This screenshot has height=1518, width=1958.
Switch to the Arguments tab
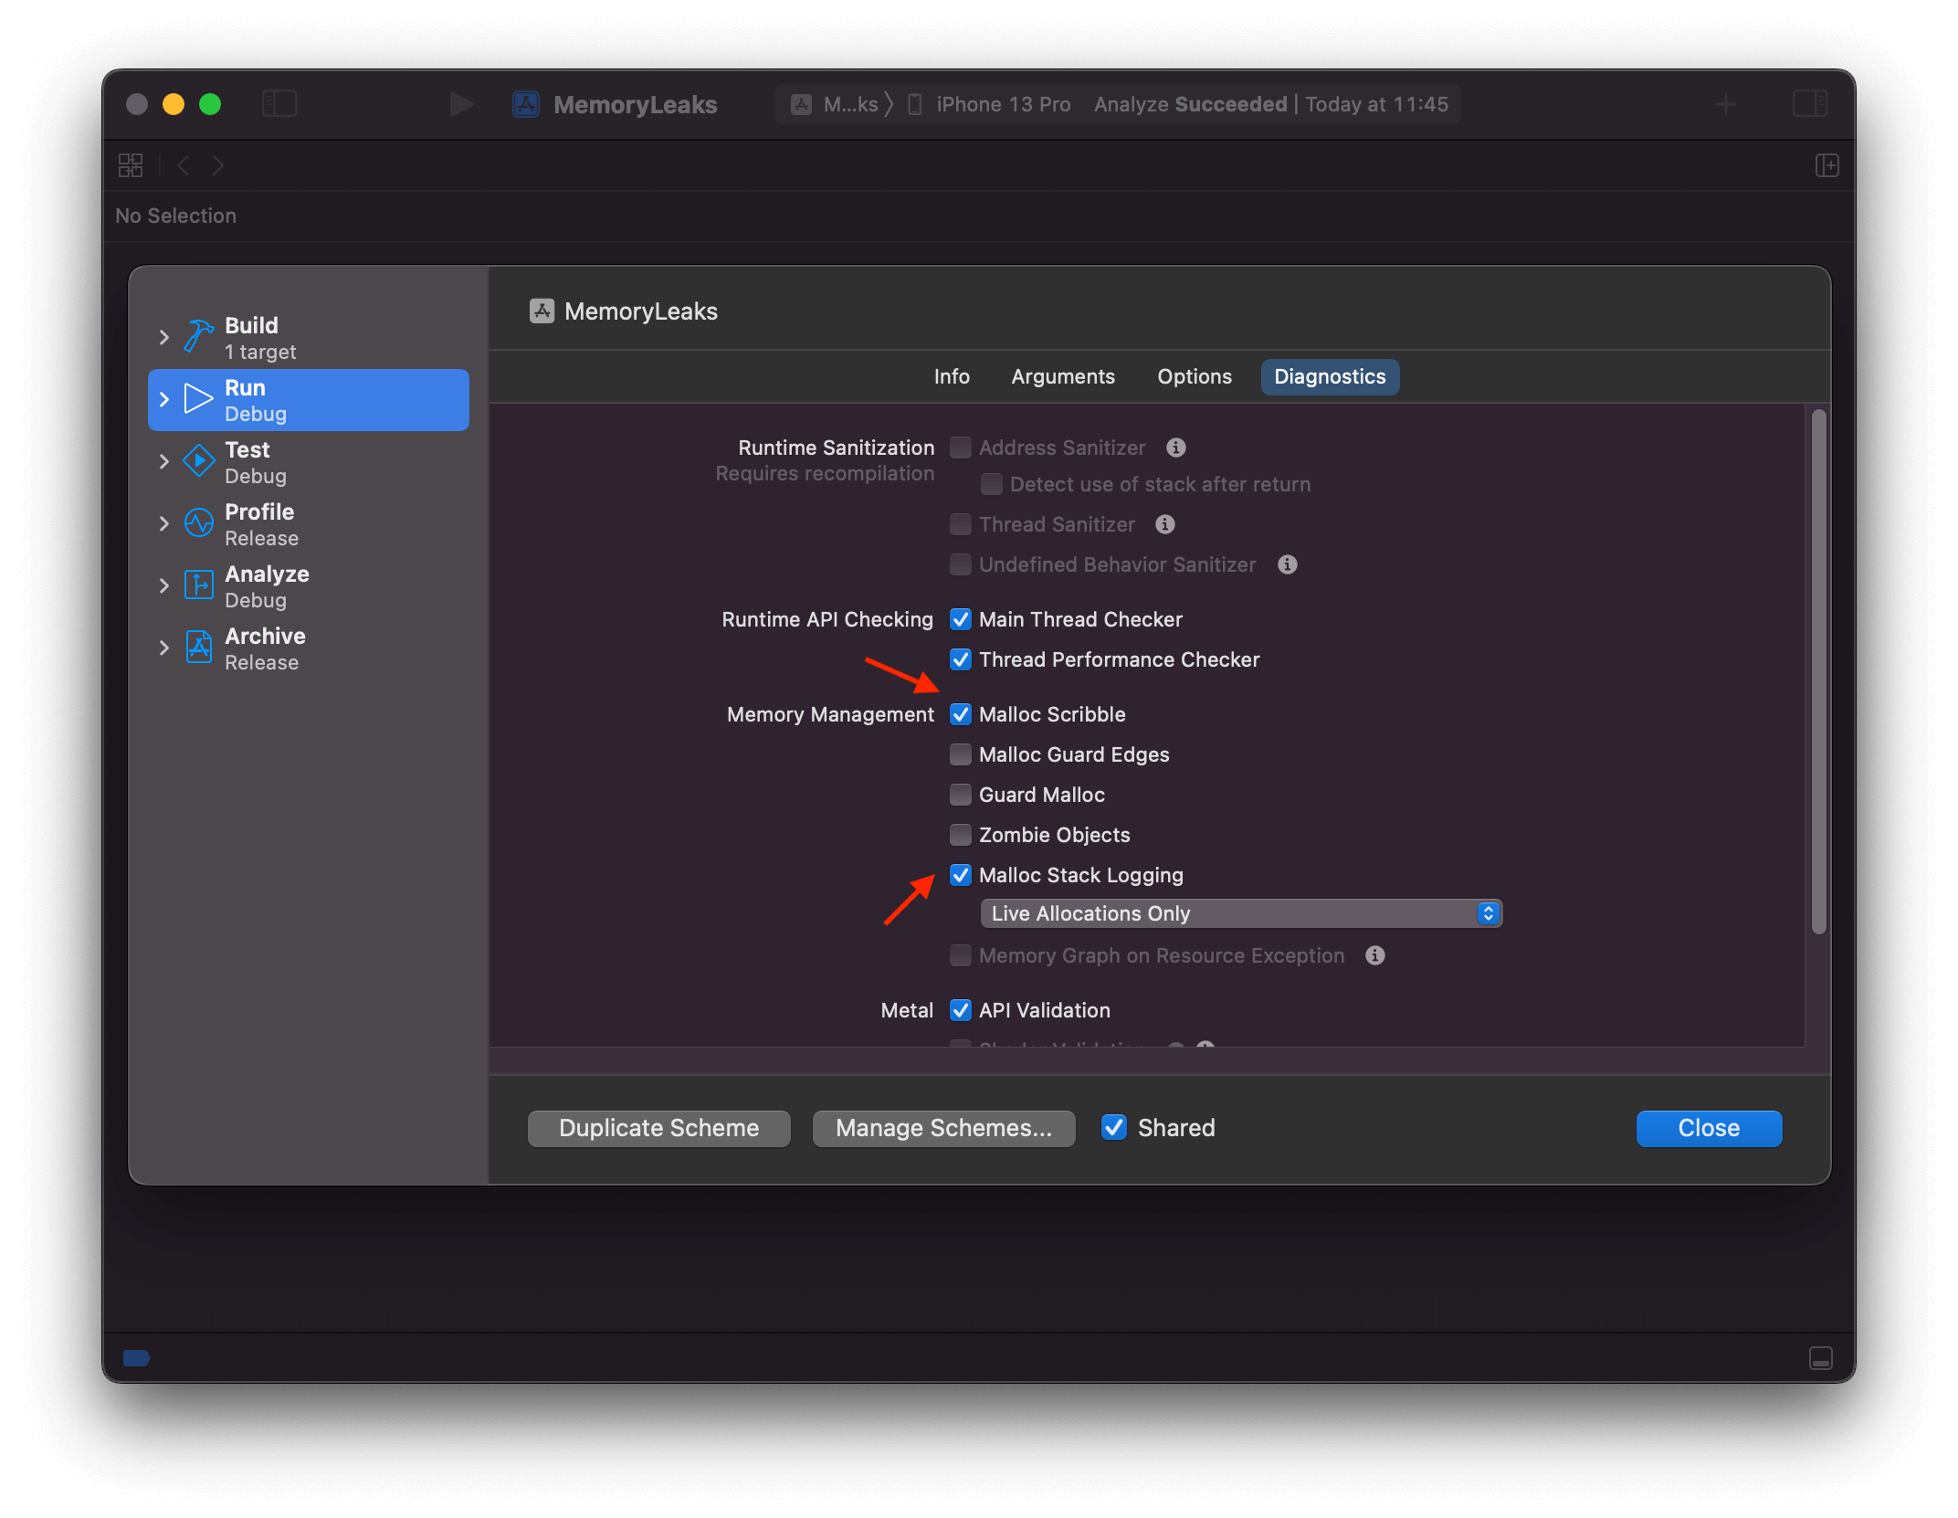1062,376
